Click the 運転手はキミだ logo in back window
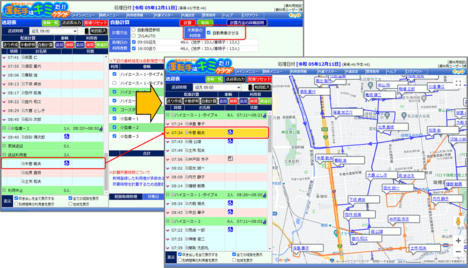468x268 pixels. pyautogui.click(x=36, y=9)
